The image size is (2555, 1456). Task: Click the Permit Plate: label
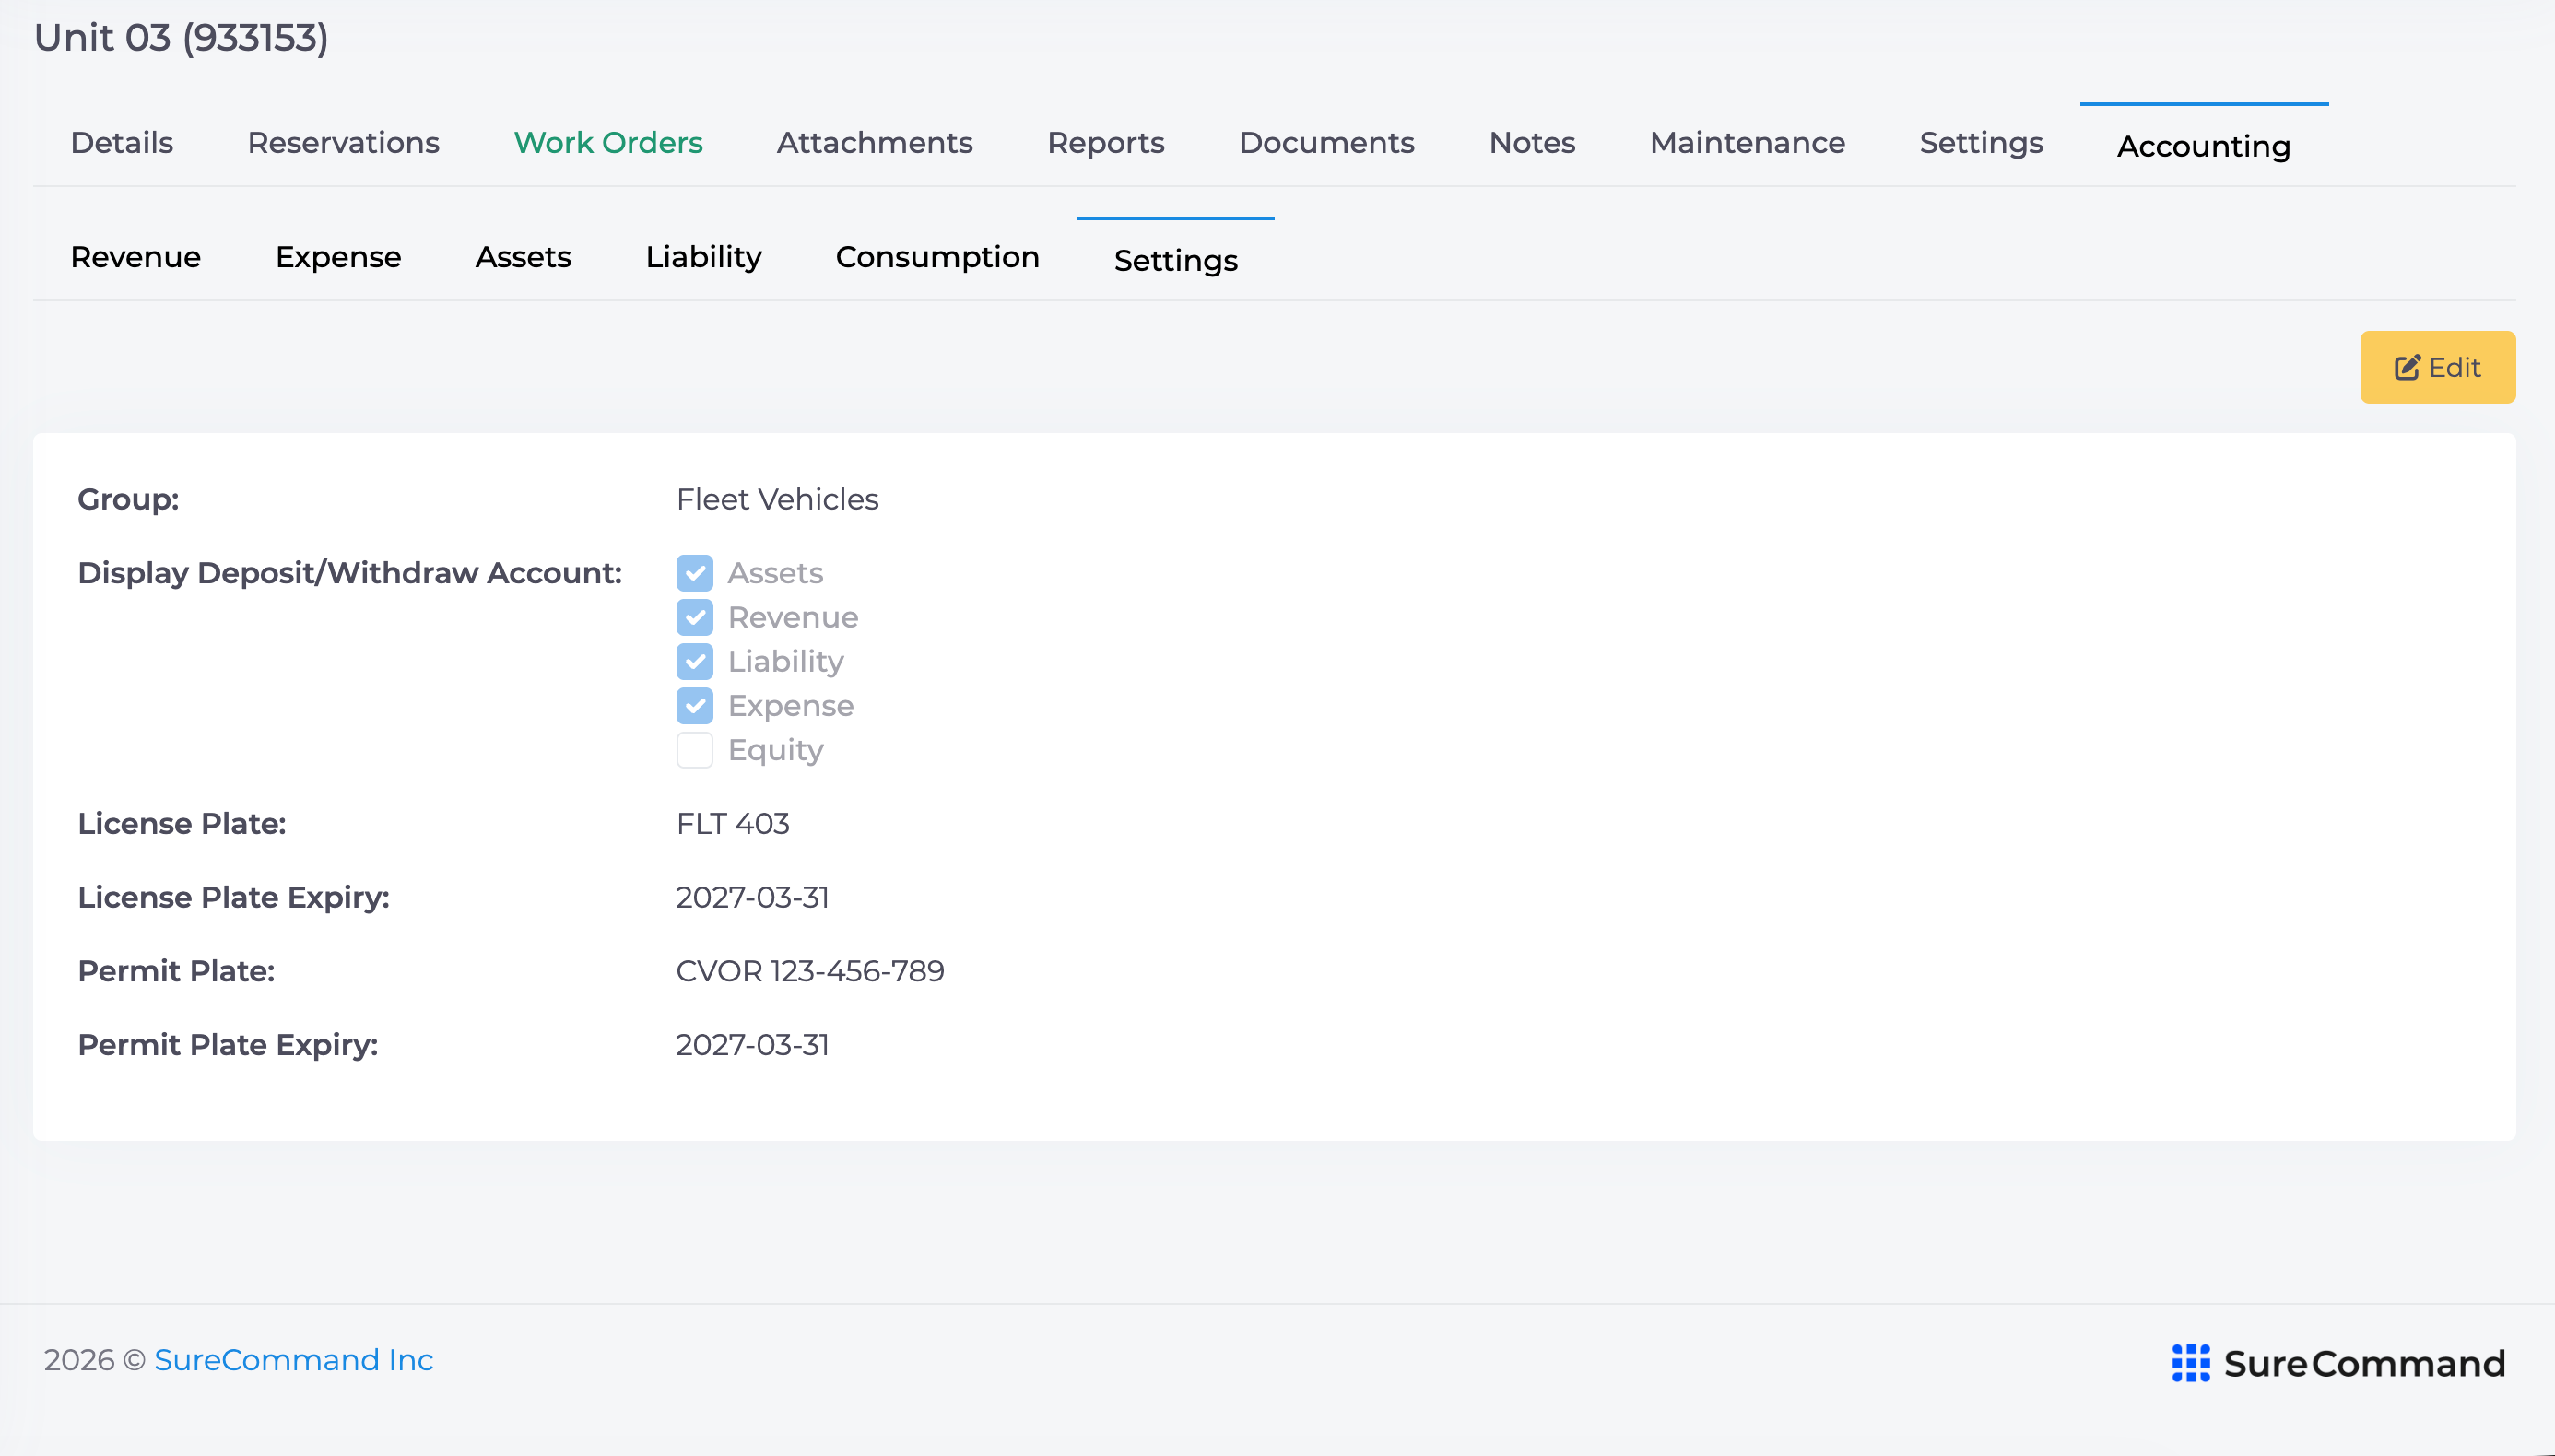pyautogui.click(x=176, y=971)
